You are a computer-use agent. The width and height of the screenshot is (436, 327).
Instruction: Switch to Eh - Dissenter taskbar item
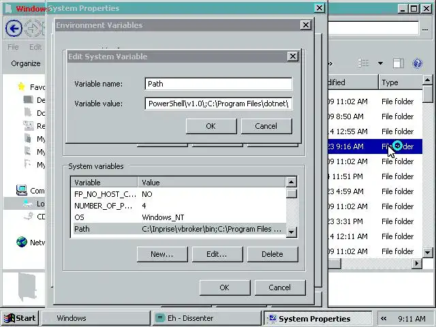[x=207, y=318]
